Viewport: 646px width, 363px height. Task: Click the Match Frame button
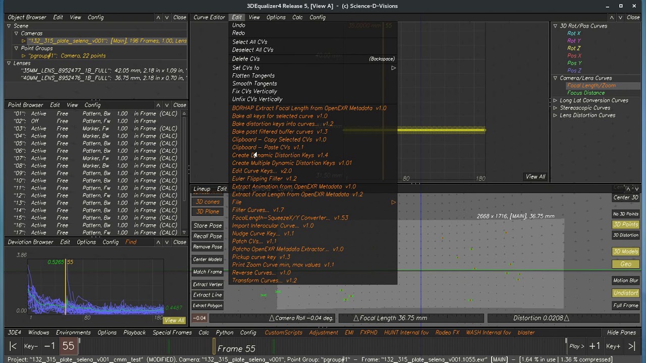point(207,272)
